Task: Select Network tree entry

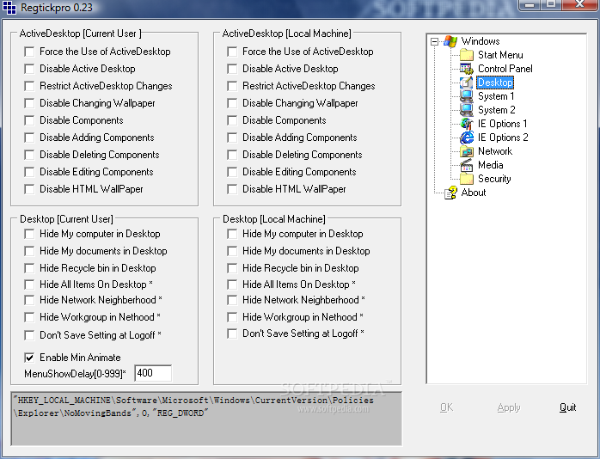Action: point(495,151)
